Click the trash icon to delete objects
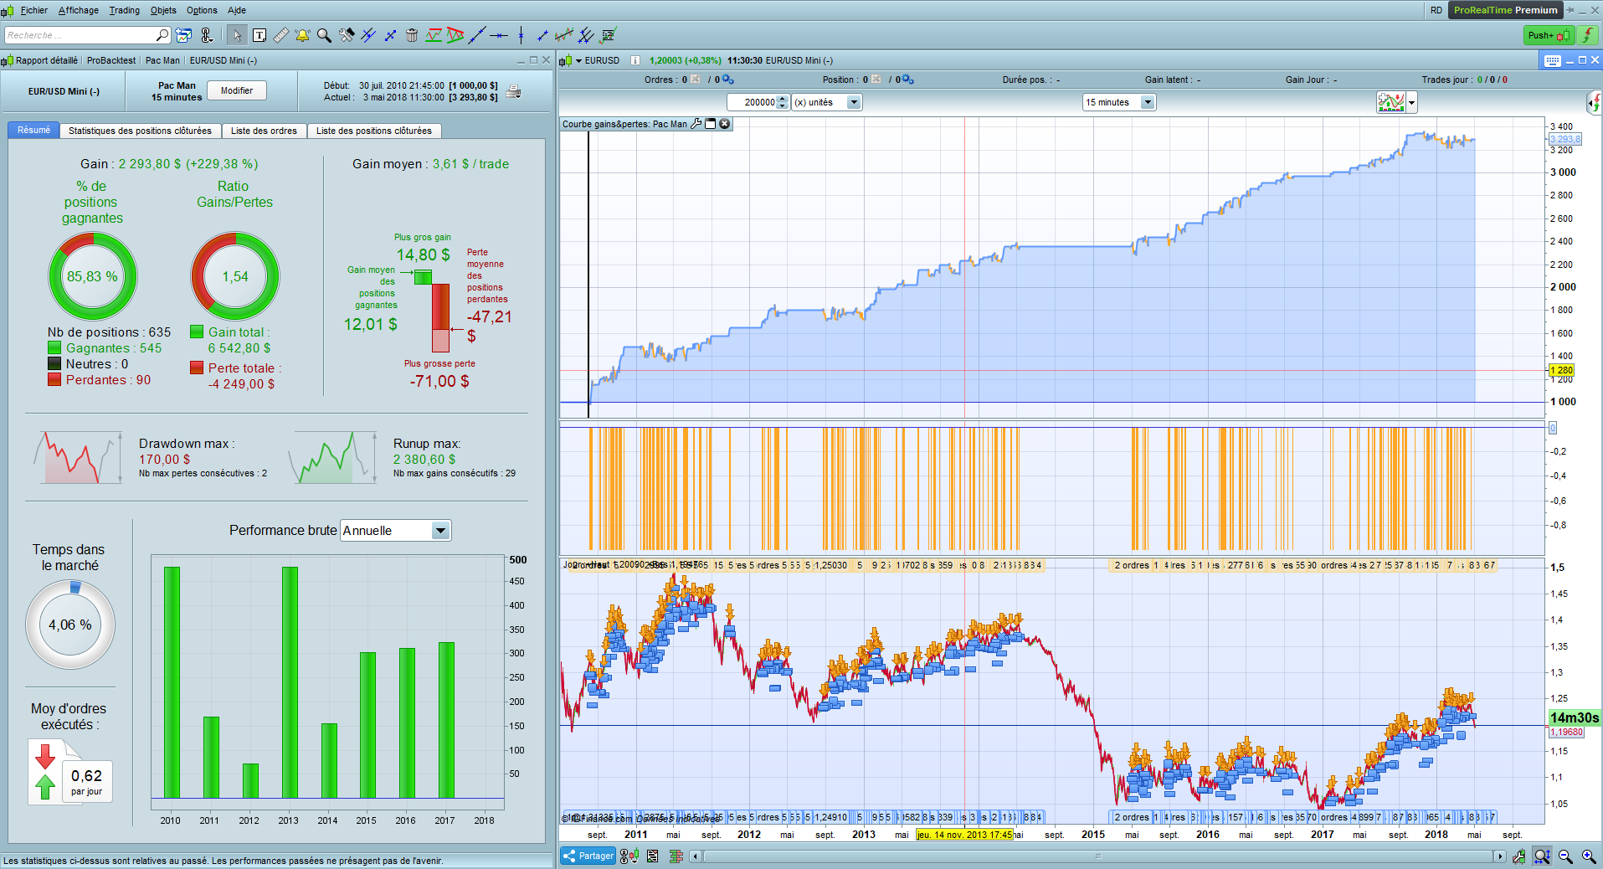 coord(412,35)
